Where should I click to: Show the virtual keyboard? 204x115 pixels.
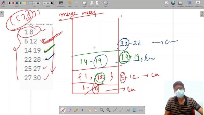(x=141, y=110)
